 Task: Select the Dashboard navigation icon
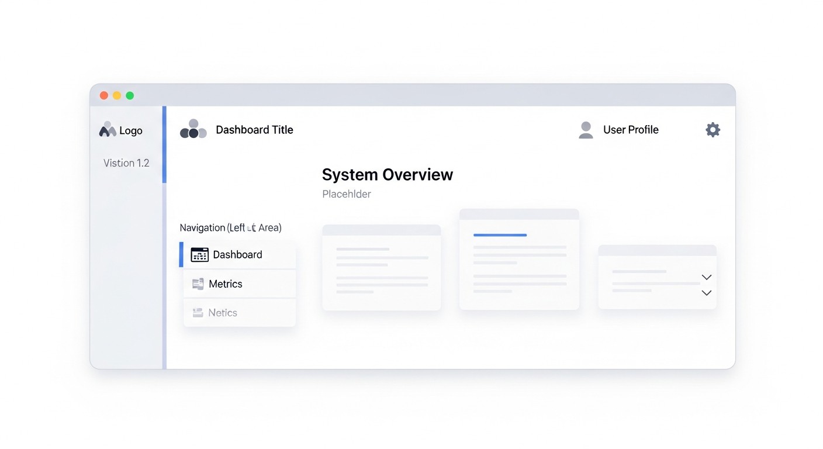pyautogui.click(x=199, y=254)
